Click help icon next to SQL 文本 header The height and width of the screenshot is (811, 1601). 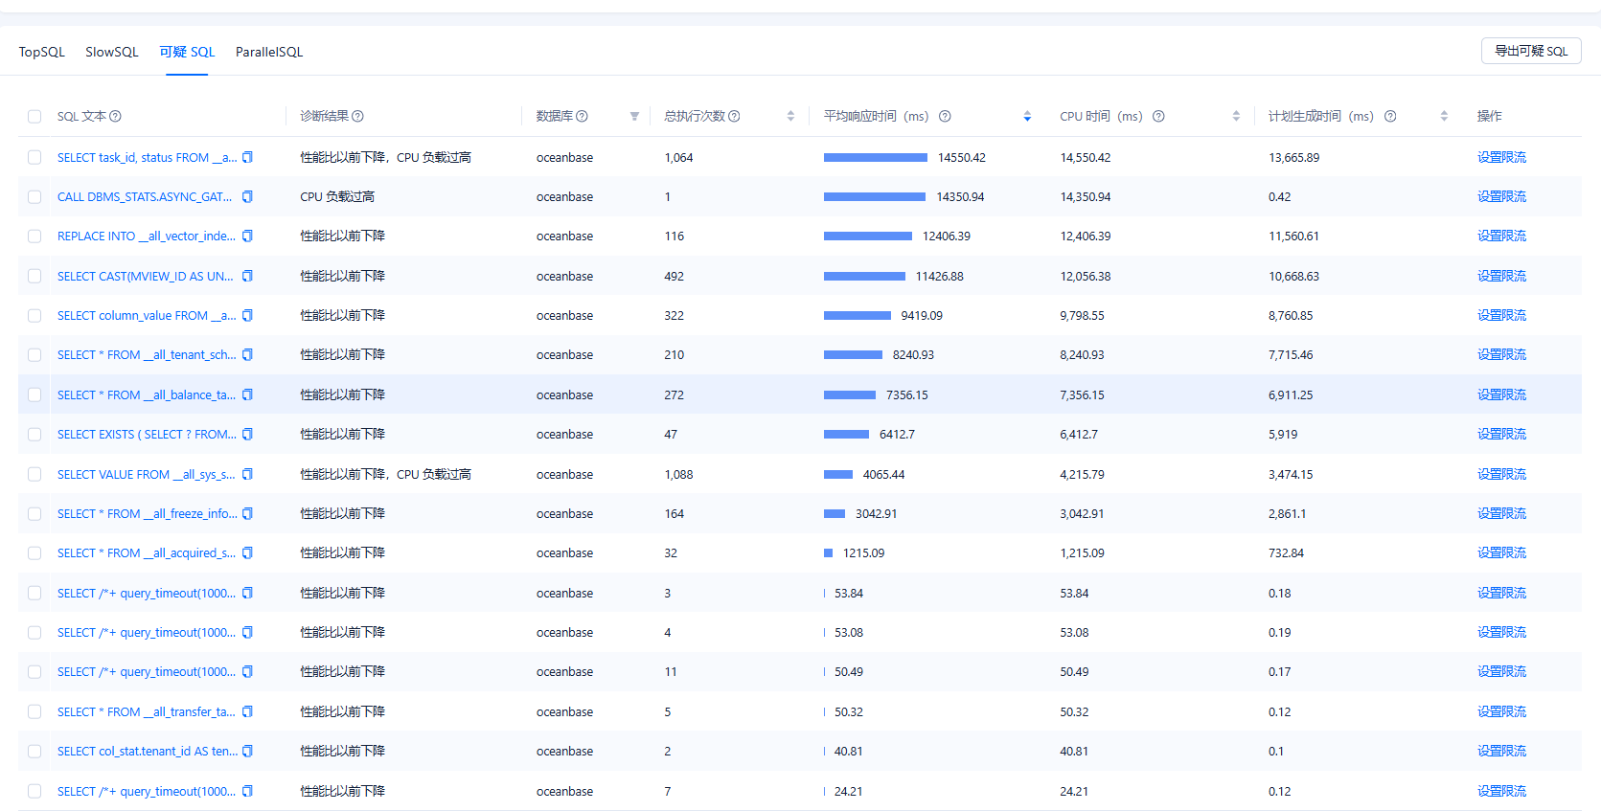(x=115, y=117)
